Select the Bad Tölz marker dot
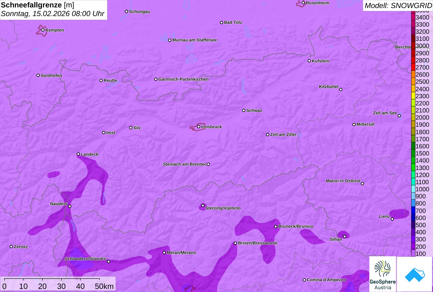Image resolution: width=433 pixels, height=292 pixels. 221,23
